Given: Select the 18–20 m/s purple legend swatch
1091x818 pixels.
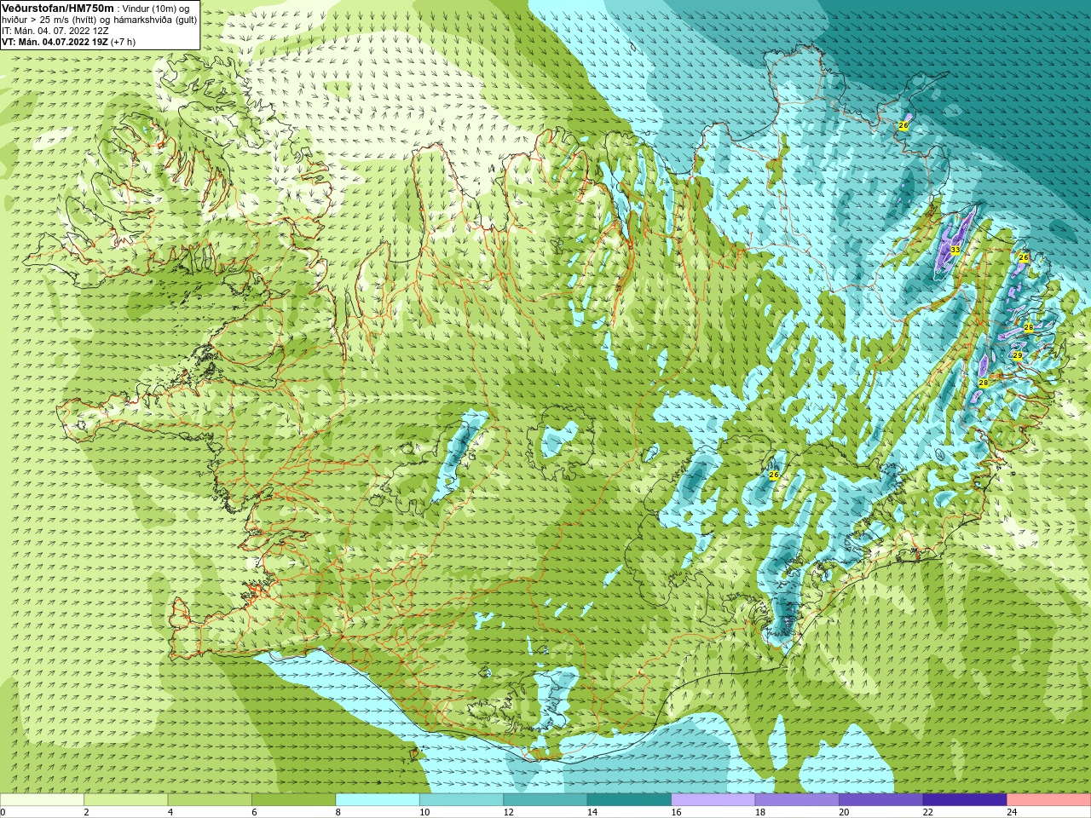Looking at the screenshot, I should point(797,800).
